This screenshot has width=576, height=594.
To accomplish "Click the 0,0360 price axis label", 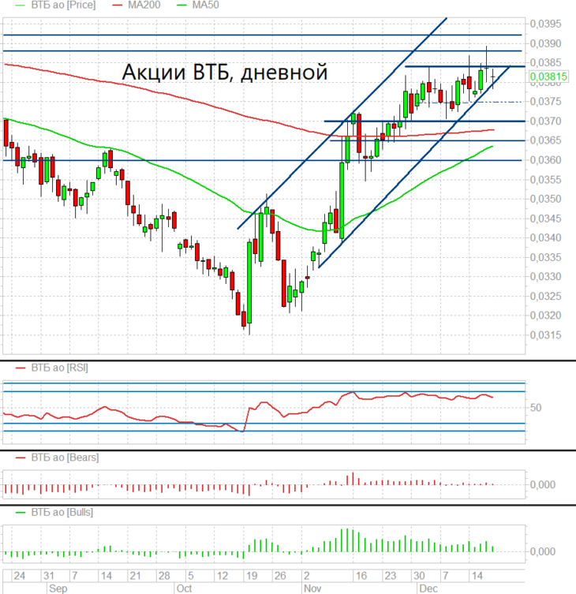I will tap(545, 160).
